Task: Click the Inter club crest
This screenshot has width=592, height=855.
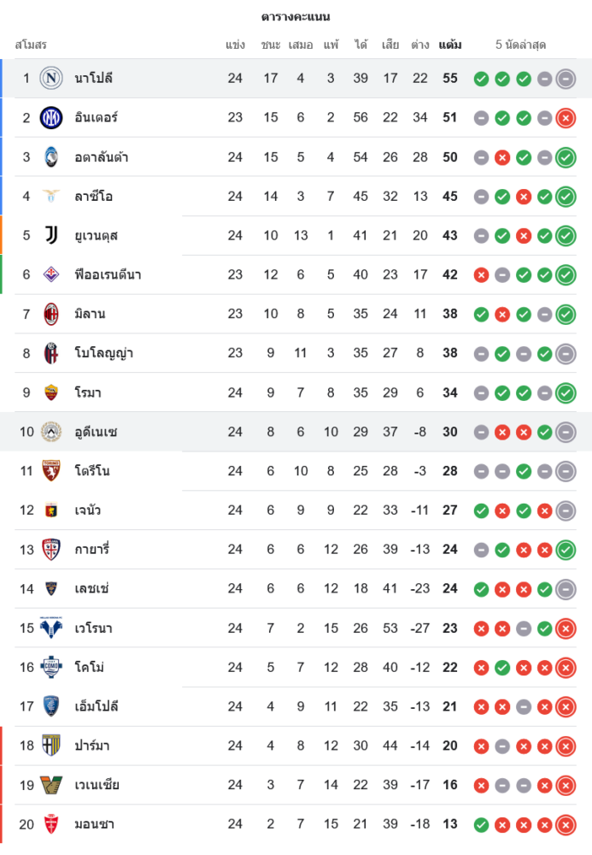Action: 51,118
